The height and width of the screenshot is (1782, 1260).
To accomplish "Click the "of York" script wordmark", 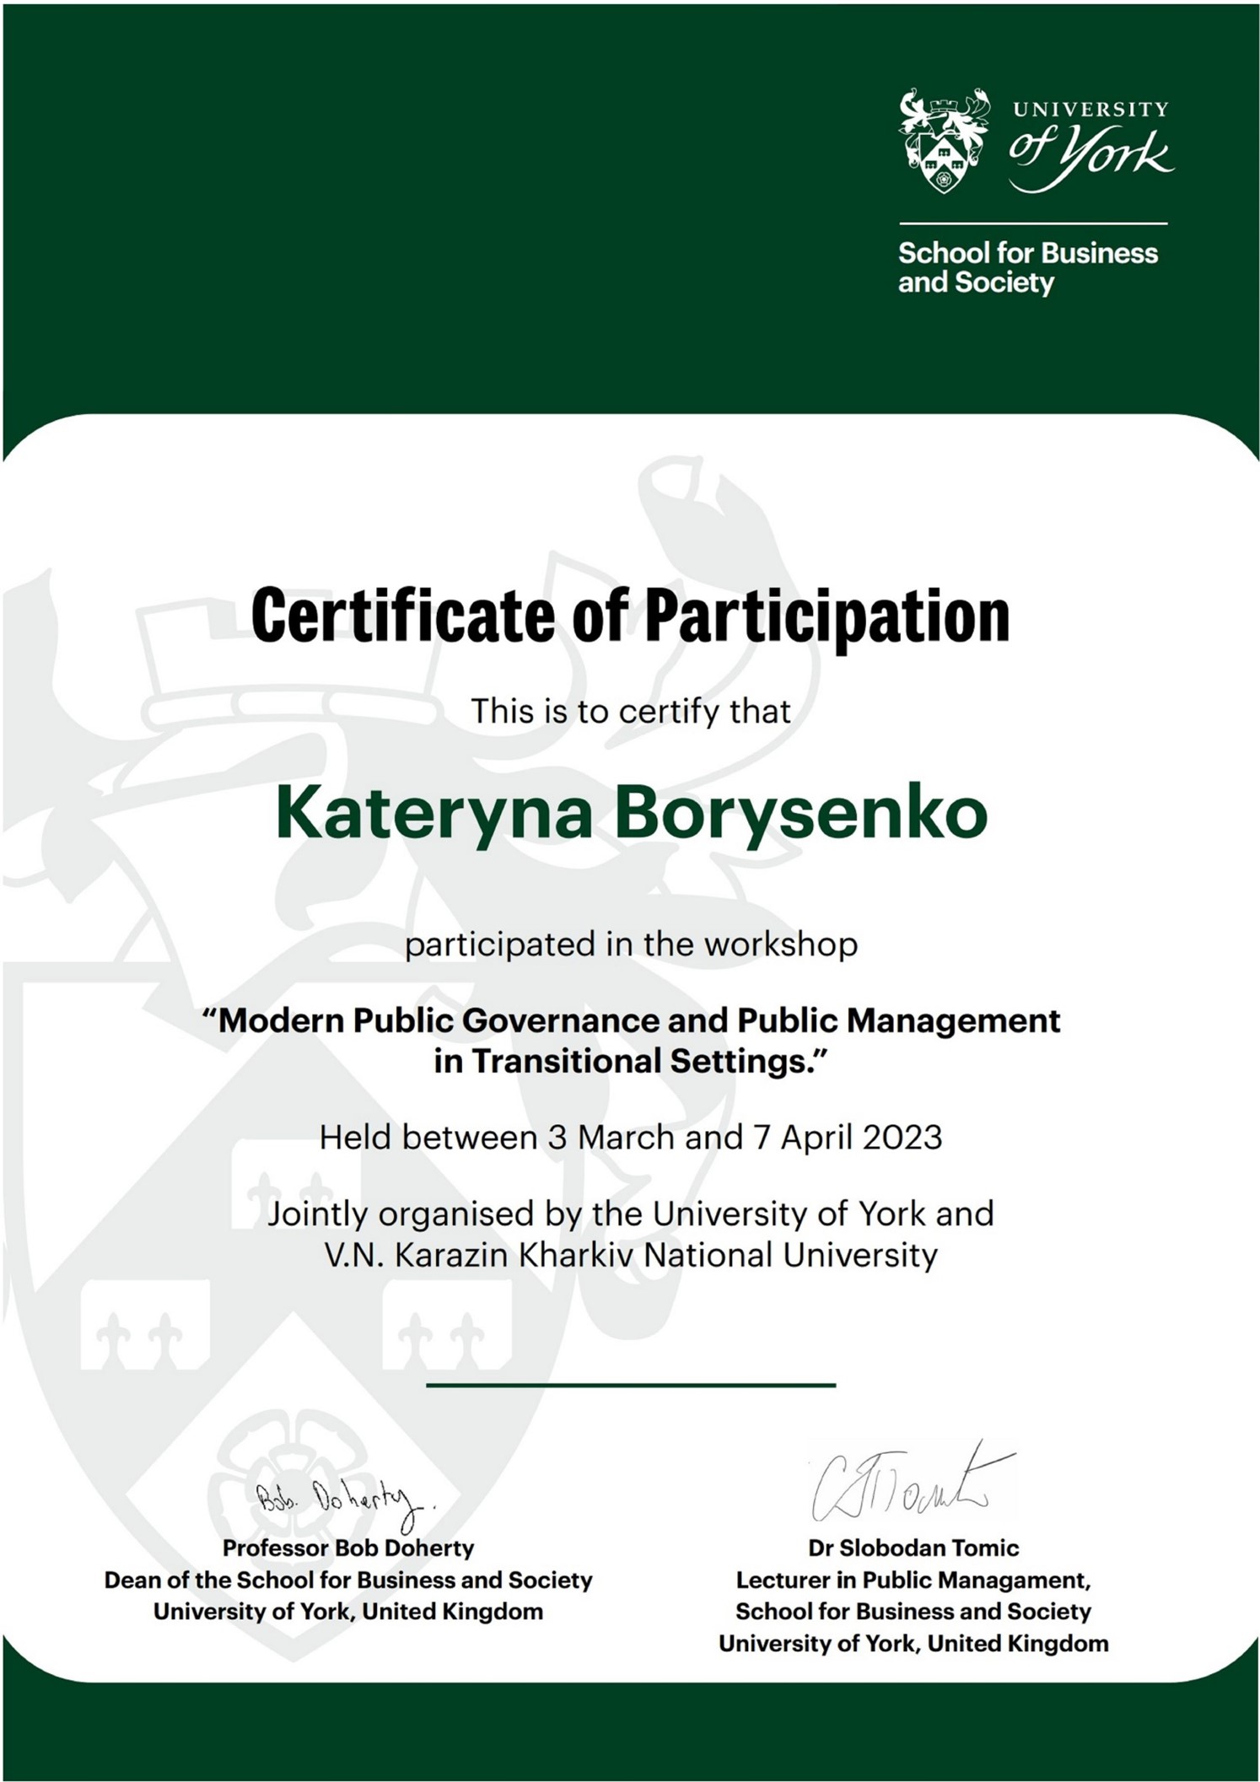I will [x=1090, y=154].
